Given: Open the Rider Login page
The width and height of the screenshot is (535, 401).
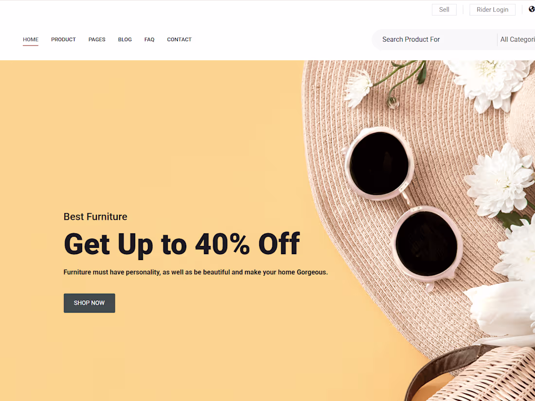Looking at the screenshot, I should pyautogui.click(x=492, y=10).
